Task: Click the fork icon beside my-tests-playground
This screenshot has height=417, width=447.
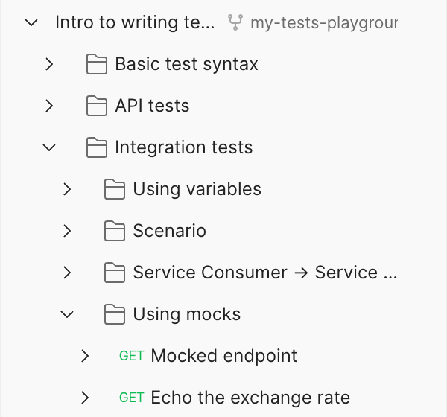Action: 235,22
